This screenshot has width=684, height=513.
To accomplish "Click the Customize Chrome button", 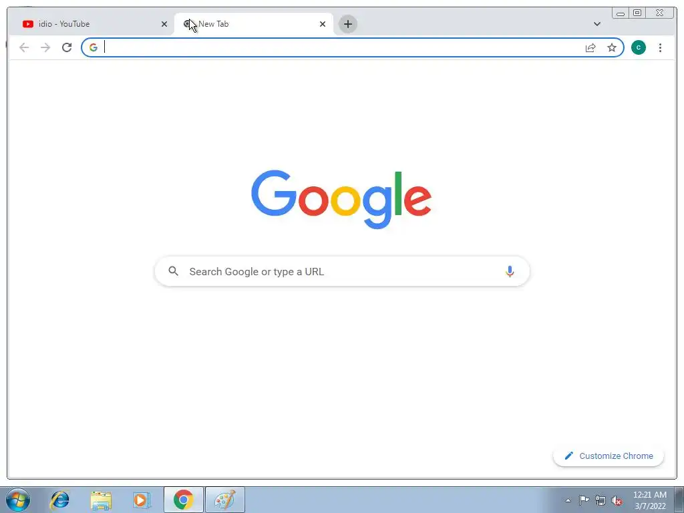I will [609, 456].
